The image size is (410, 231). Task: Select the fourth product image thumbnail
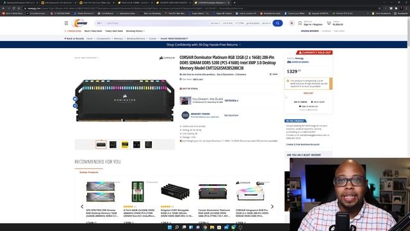tap(136, 144)
